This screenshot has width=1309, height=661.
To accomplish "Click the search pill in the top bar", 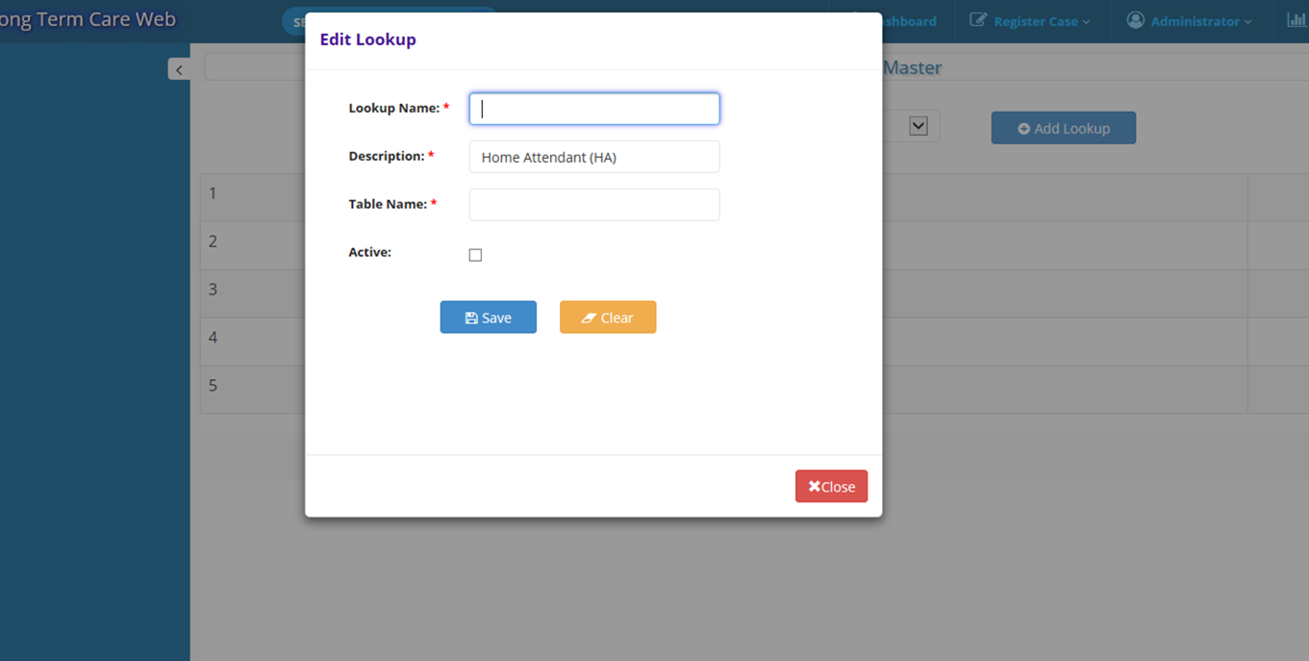I will click(x=294, y=21).
